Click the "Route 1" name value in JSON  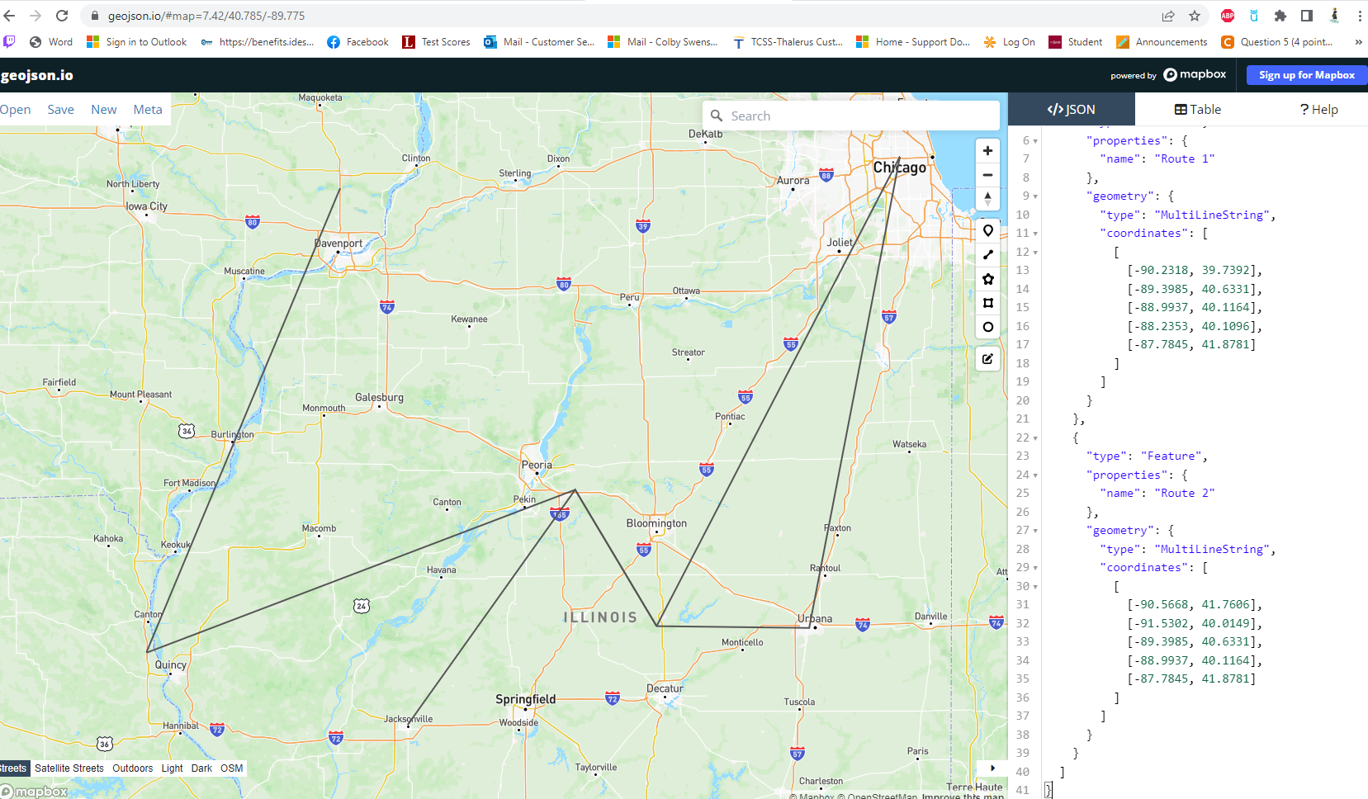[1185, 159]
